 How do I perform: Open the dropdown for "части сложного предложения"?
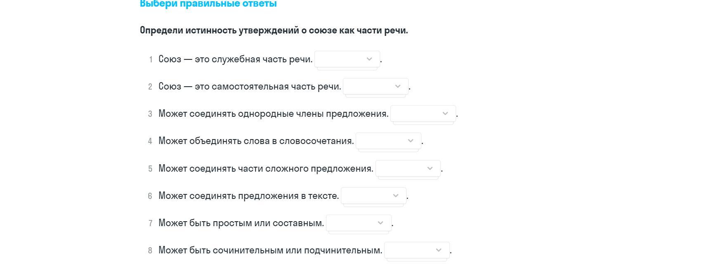point(408,168)
